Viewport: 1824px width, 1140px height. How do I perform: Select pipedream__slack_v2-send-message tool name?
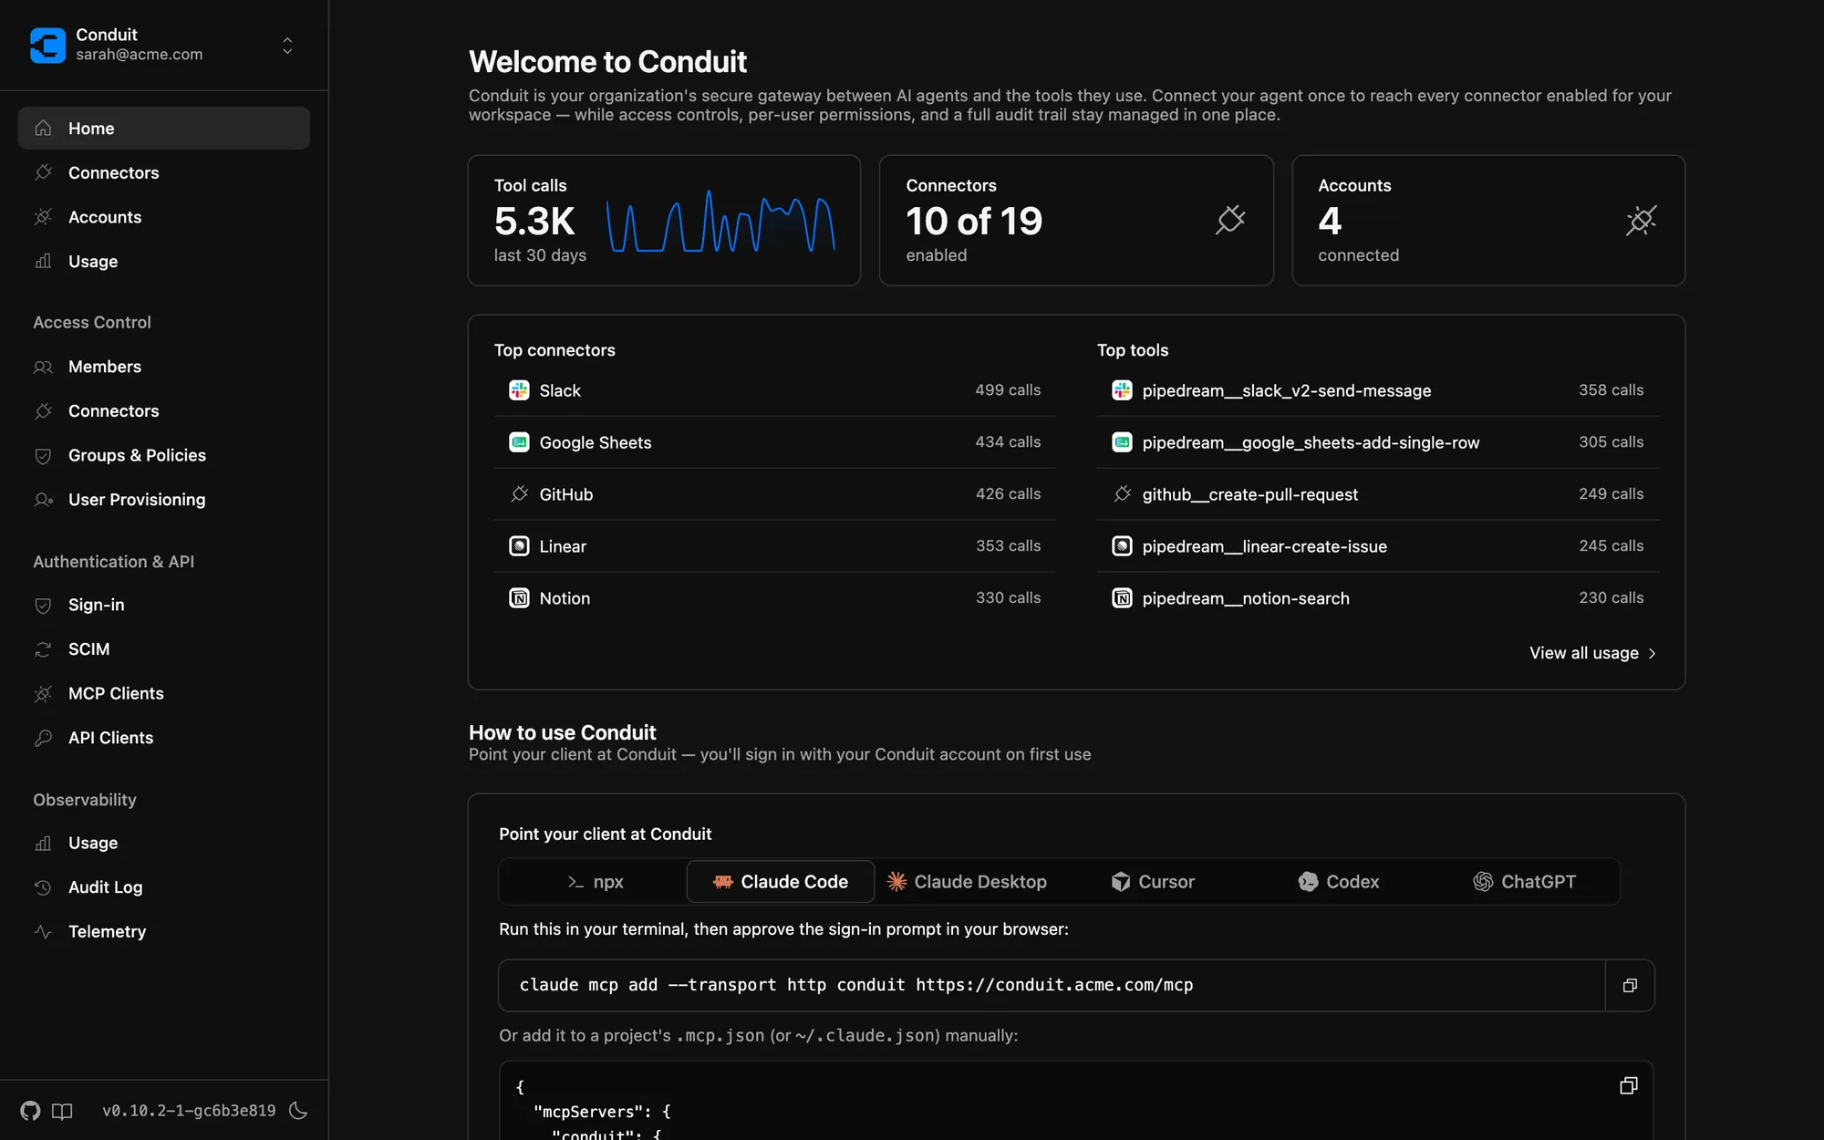pyautogui.click(x=1287, y=390)
